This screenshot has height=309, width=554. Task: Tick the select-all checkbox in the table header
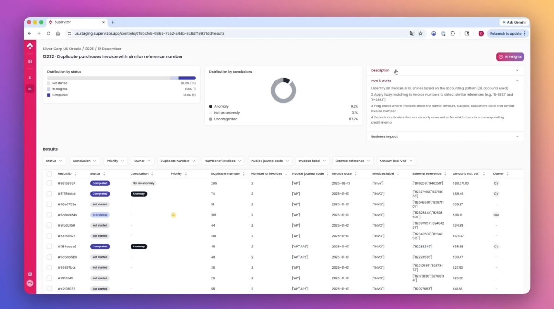(x=49, y=174)
